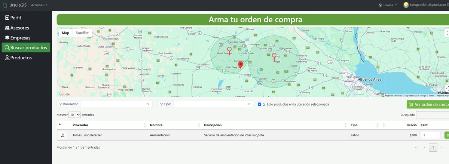Screen dimensions: 449x164
Task: Open the Proveedor filter dropdown
Action: pos(116,104)
